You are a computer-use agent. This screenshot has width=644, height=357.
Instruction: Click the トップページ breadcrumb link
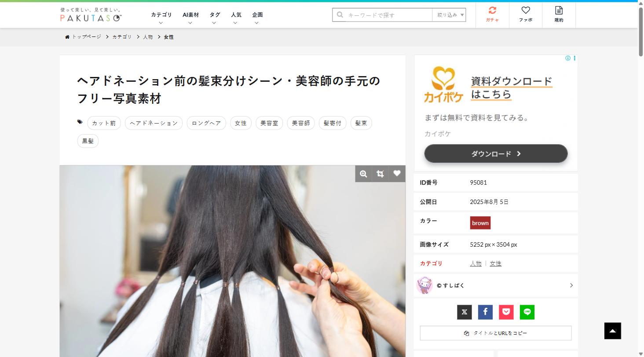(x=87, y=37)
